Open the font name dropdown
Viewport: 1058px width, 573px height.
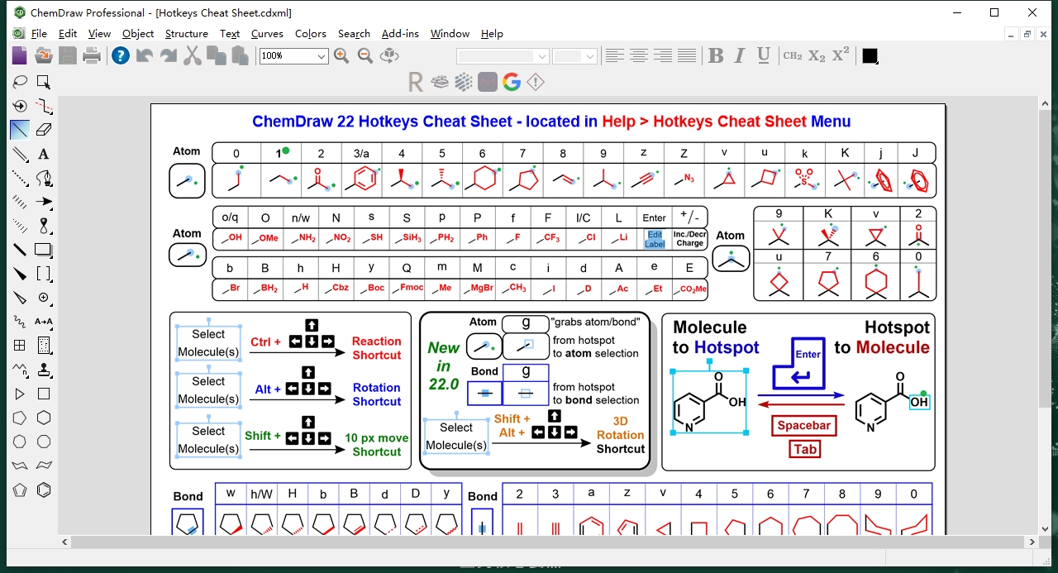(x=542, y=56)
